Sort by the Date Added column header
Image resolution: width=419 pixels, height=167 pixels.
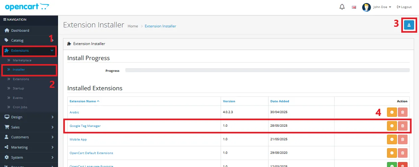coord(280,101)
